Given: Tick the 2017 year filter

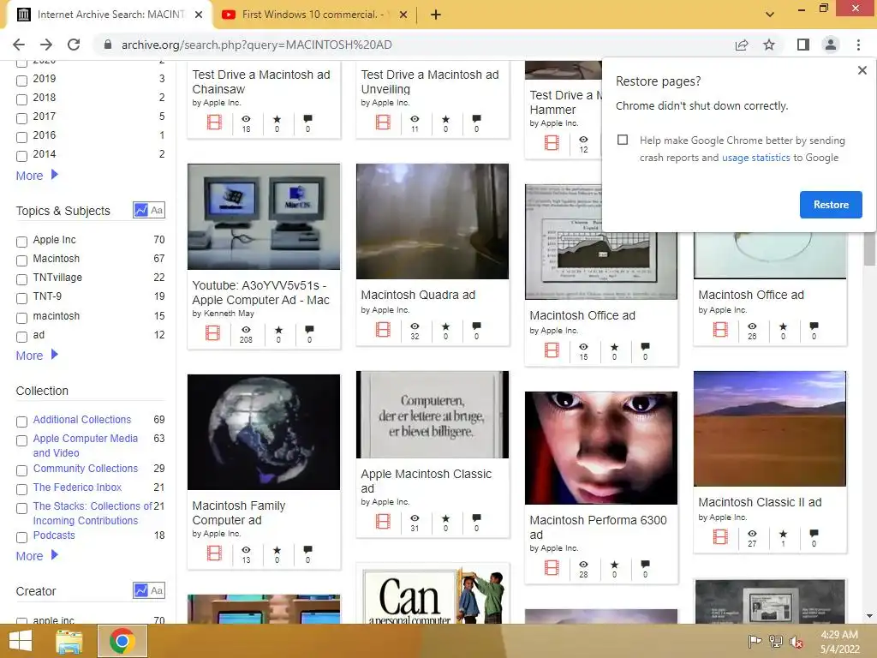Looking at the screenshot, I should (x=21, y=118).
